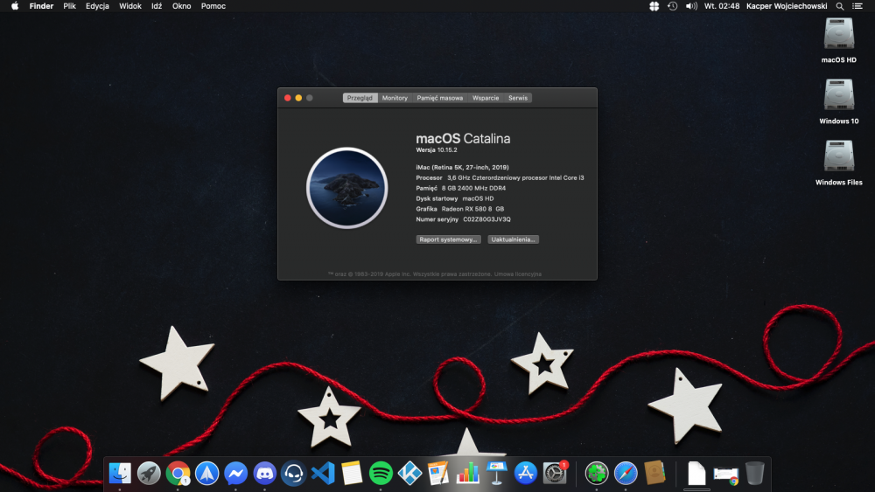
Task: Minimize the About This Mac window
Action: 298,98
